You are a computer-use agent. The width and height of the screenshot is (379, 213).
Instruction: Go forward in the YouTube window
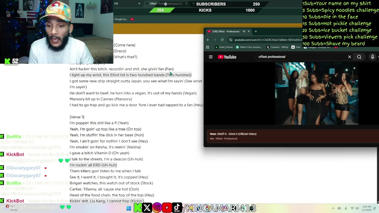pos(215,40)
